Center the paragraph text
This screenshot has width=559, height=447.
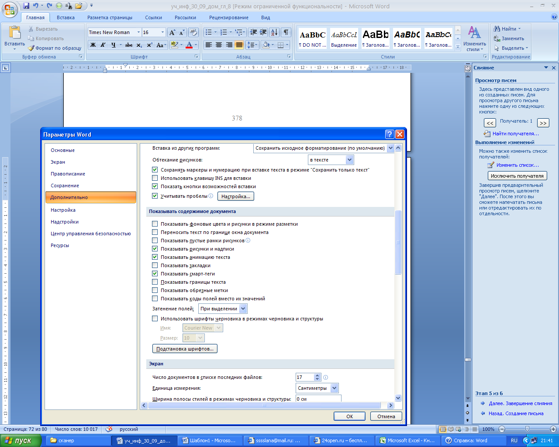(219, 45)
